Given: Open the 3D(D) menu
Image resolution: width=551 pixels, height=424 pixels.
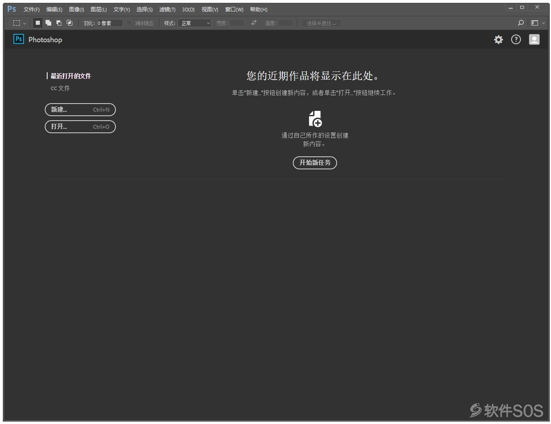Looking at the screenshot, I should tap(188, 9).
